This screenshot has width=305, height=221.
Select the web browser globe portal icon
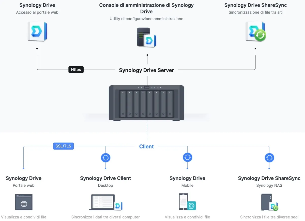coord(24,202)
